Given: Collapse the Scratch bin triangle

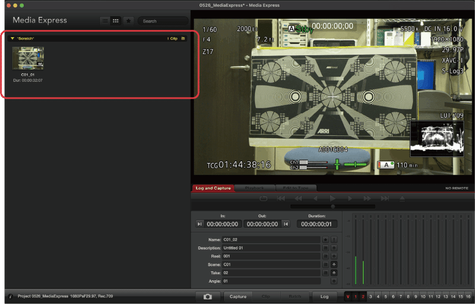Looking at the screenshot, I should (12, 39).
